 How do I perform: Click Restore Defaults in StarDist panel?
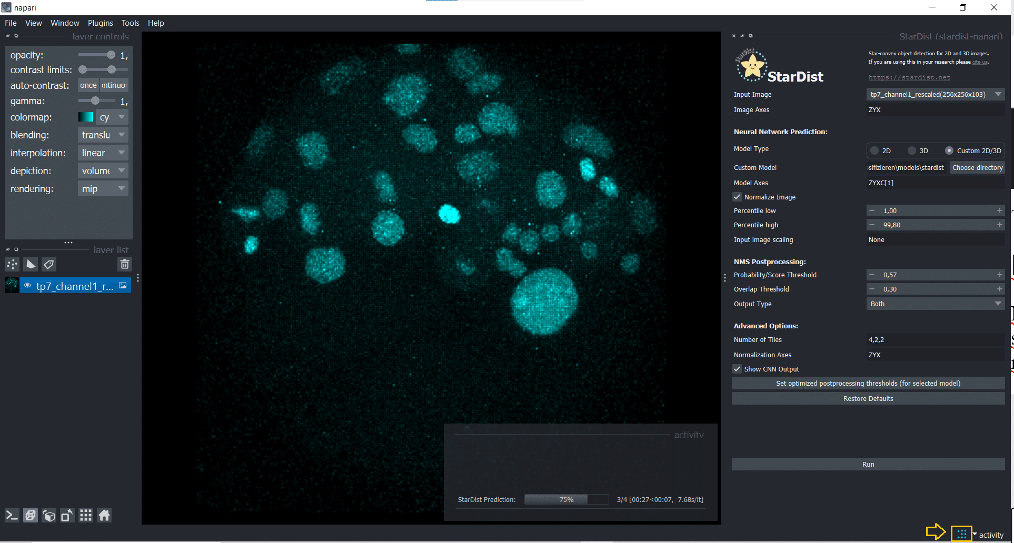click(x=868, y=398)
